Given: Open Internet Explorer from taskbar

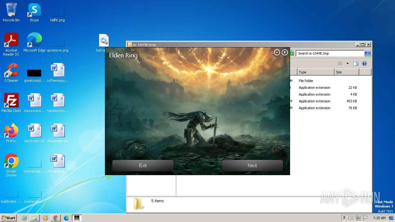Looking at the screenshot, I should click(24, 218).
